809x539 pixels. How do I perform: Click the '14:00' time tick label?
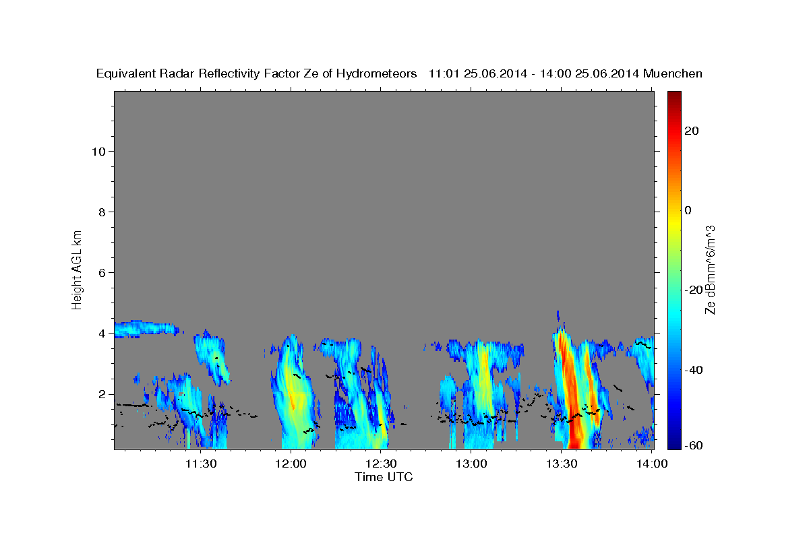pyautogui.click(x=651, y=464)
